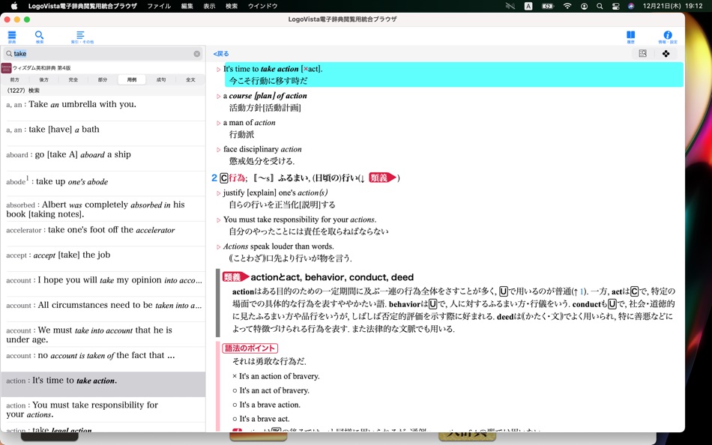The image size is (712, 445).
Task: Select result 'We must take into account that'
Action: click(103, 334)
